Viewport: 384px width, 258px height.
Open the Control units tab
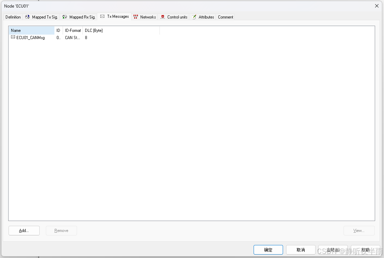(174, 17)
